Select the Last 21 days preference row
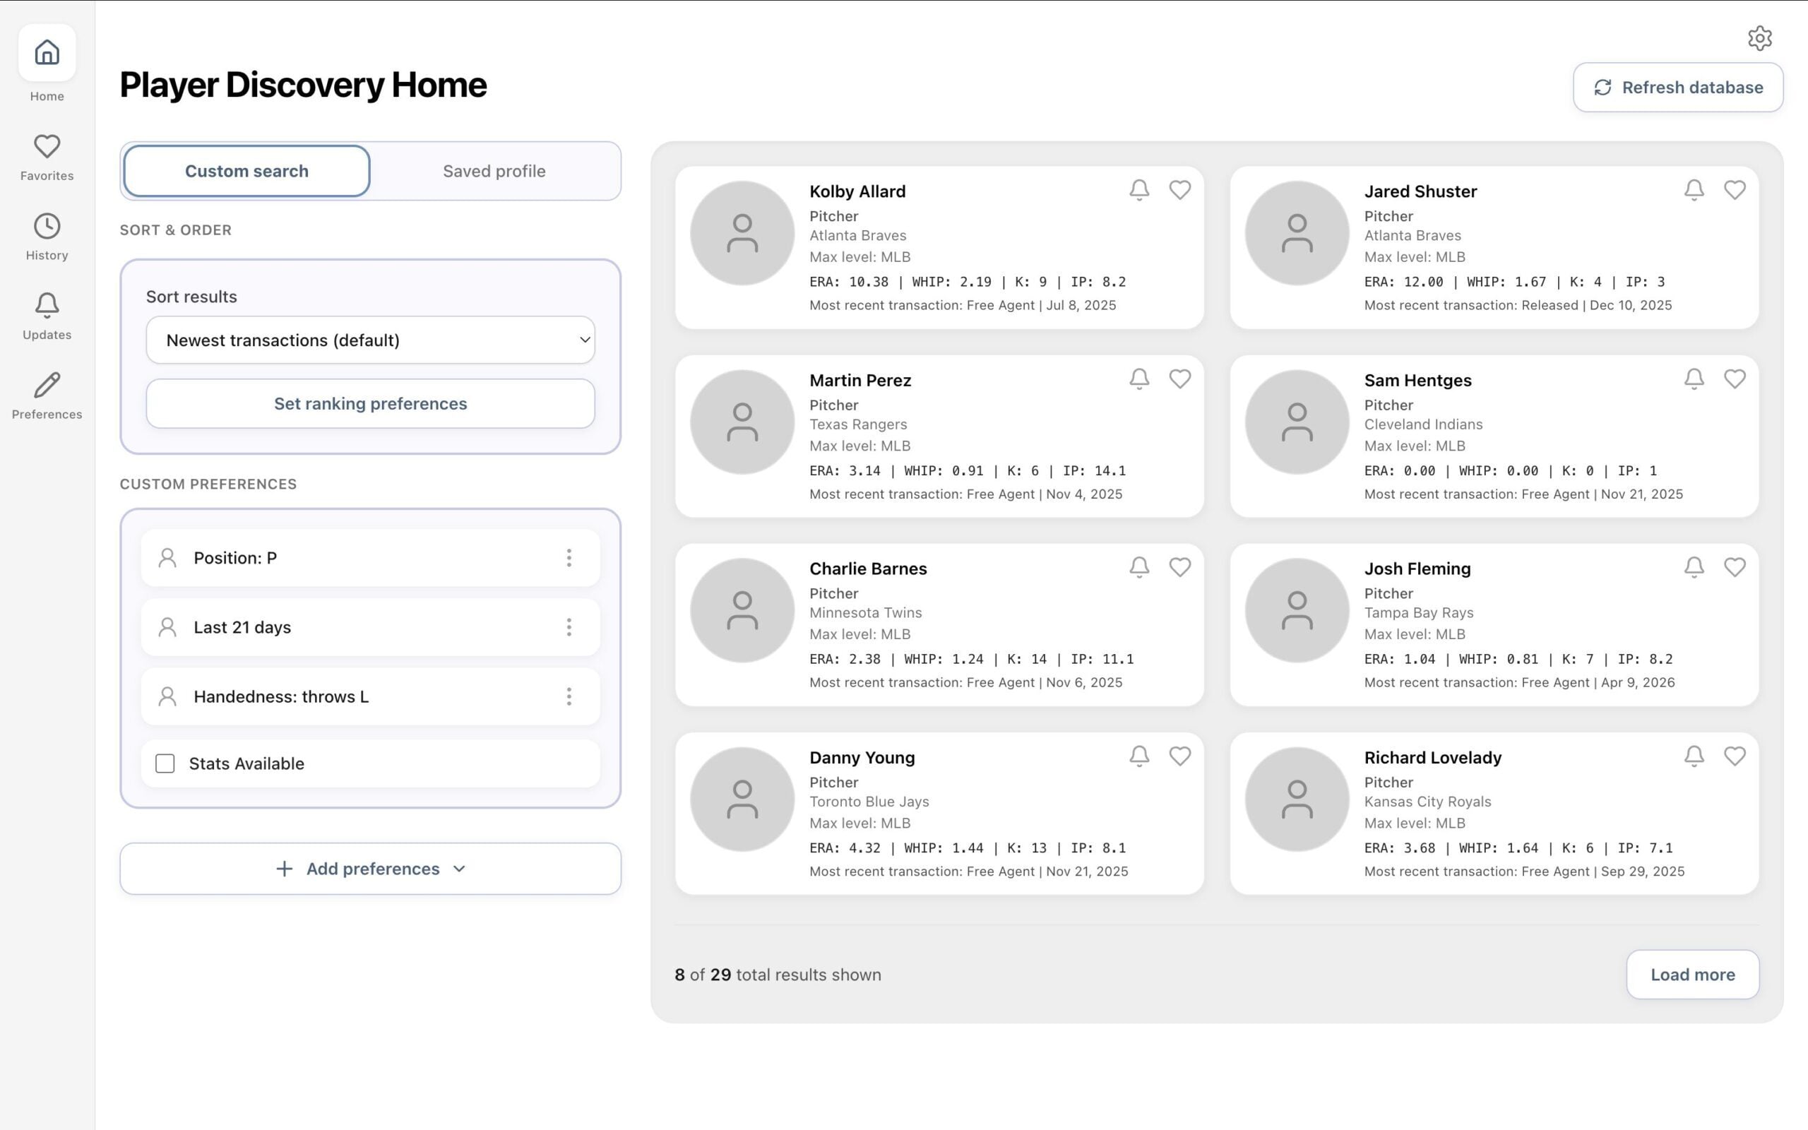The width and height of the screenshot is (1808, 1130). (x=371, y=627)
